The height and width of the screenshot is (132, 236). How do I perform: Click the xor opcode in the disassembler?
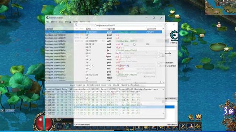tap(109, 69)
